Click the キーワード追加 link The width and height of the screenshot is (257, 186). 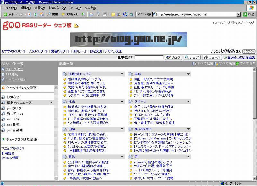(16, 80)
